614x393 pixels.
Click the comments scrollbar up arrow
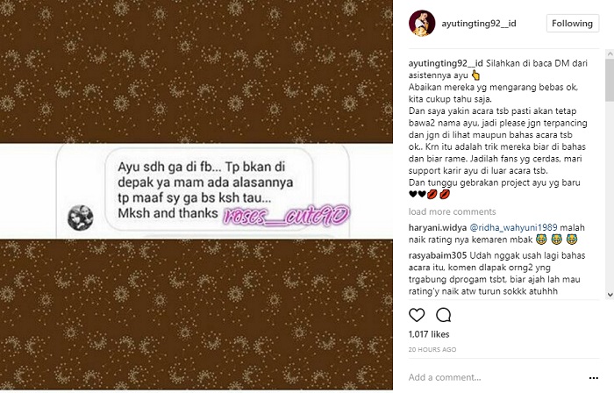(x=610, y=54)
